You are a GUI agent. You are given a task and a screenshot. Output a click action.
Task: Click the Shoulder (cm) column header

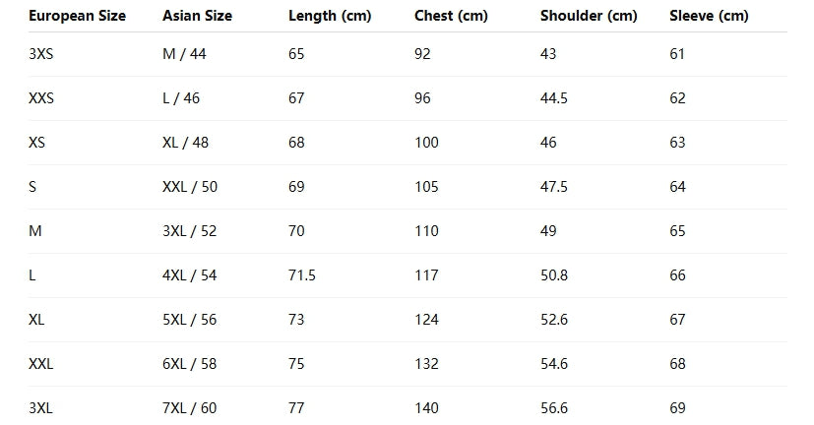[x=589, y=16]
